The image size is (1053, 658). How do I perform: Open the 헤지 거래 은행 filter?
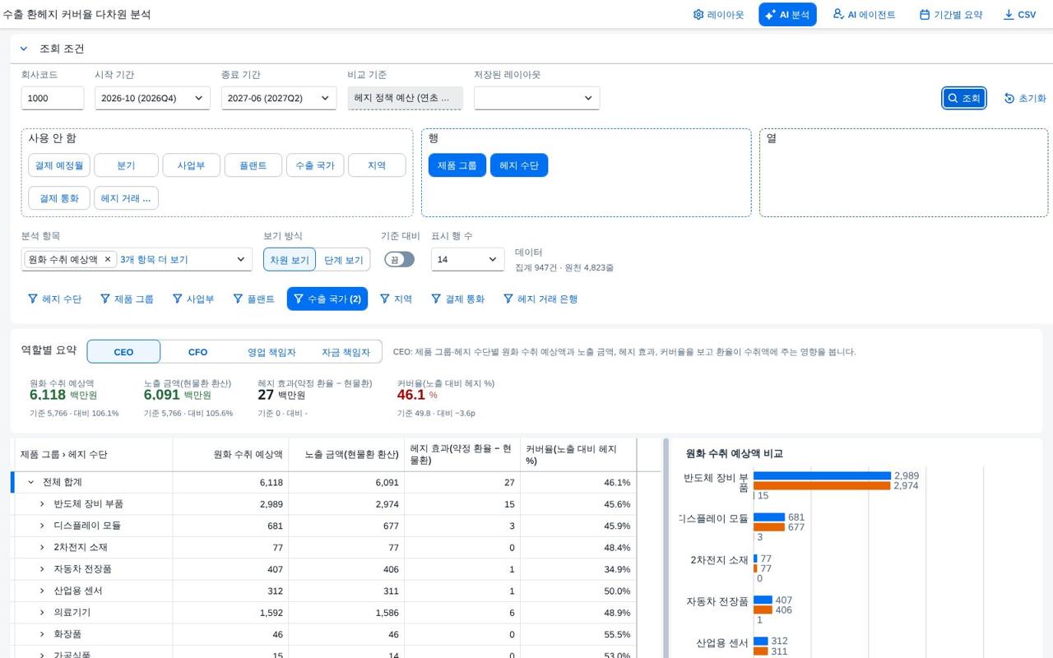coord(540,299)
